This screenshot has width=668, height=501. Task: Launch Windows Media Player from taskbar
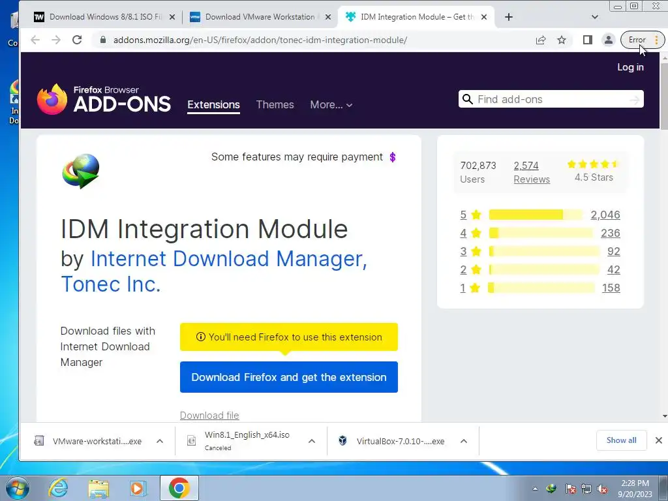[x=138, y=489]
